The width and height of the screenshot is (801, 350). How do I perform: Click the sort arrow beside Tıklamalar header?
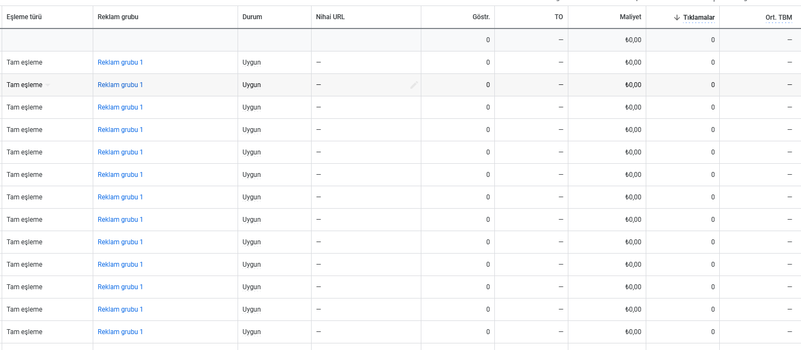677,18
